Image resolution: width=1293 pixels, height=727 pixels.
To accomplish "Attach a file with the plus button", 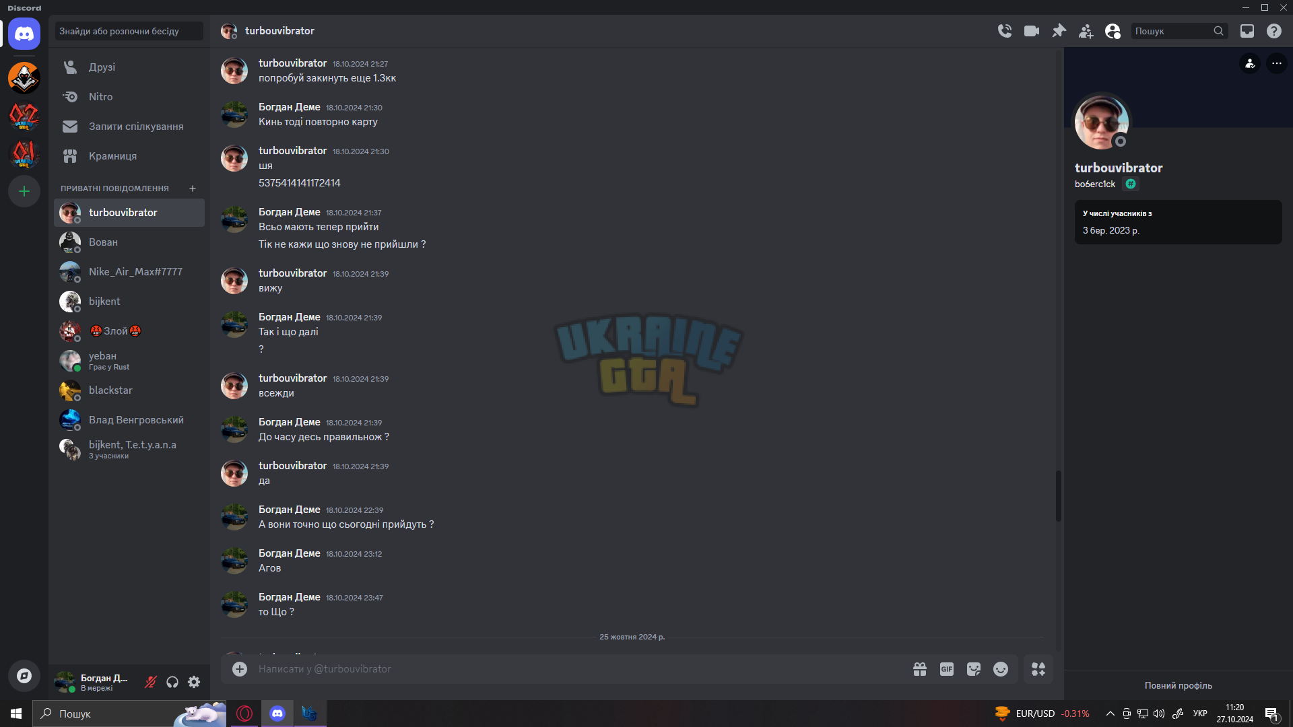I will pyautogui.click(x=240, y=669).
